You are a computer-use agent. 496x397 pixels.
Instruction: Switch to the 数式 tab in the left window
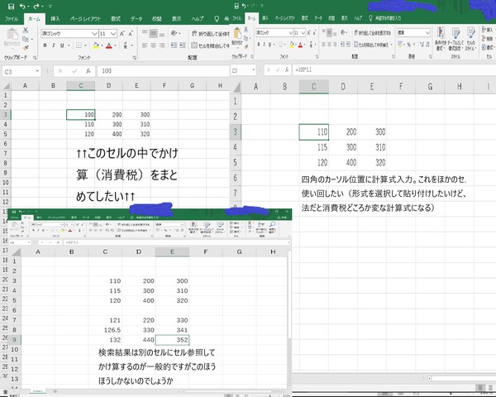(x=116, y=17)
